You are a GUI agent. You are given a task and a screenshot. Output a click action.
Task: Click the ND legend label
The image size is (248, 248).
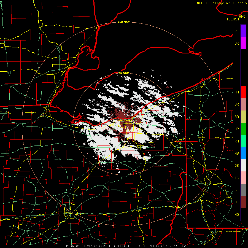[236, 215]
